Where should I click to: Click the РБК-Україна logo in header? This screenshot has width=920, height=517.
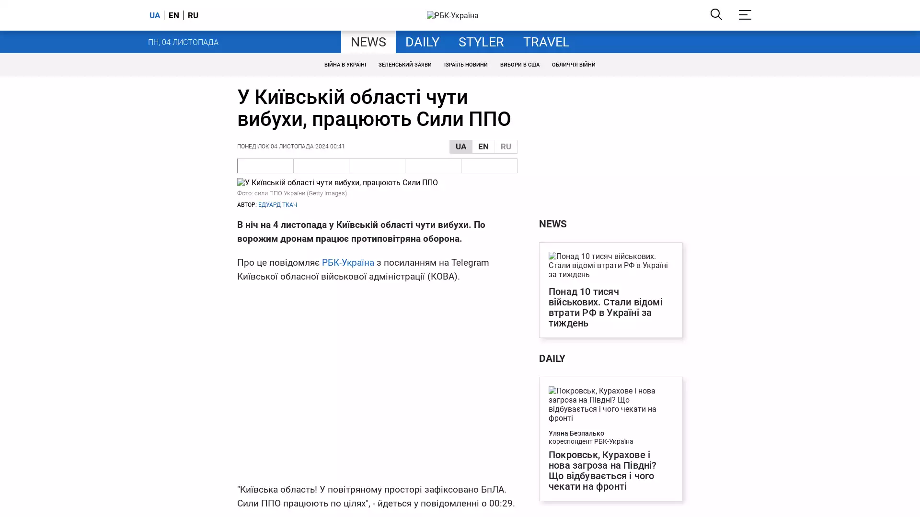coord(452,16)
